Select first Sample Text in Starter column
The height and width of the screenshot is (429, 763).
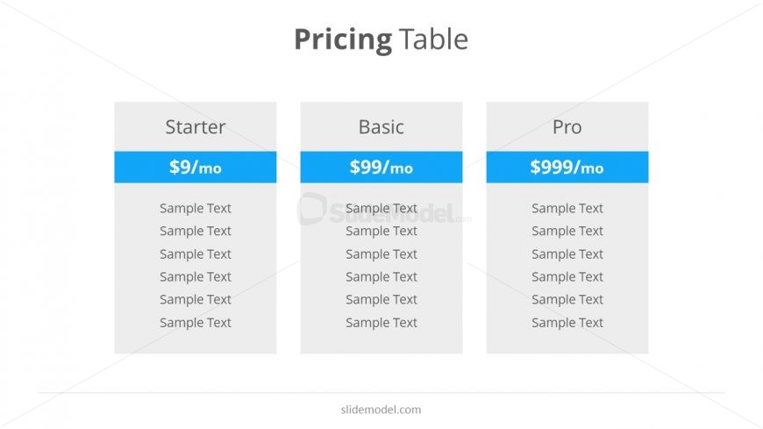(195, 209)
